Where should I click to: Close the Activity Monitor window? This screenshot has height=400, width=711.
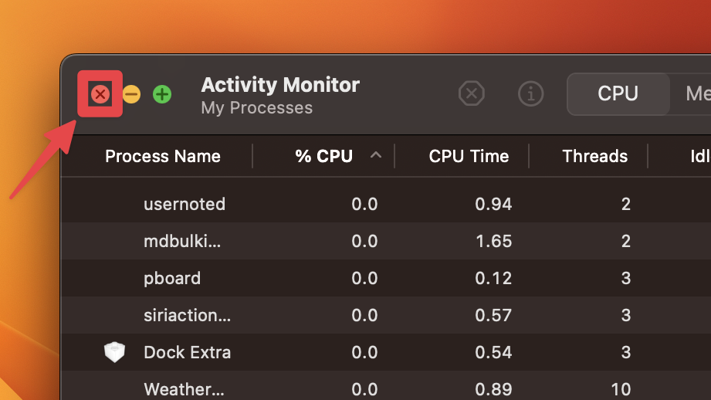point(100,94)
